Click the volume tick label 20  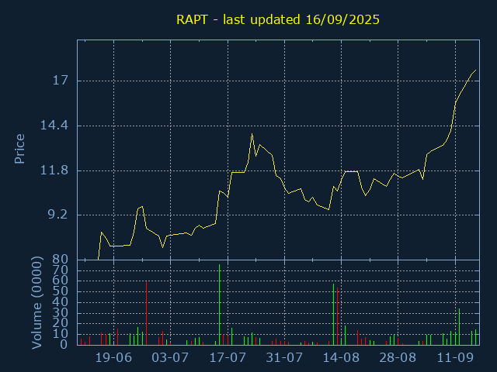tap(61, 324)
